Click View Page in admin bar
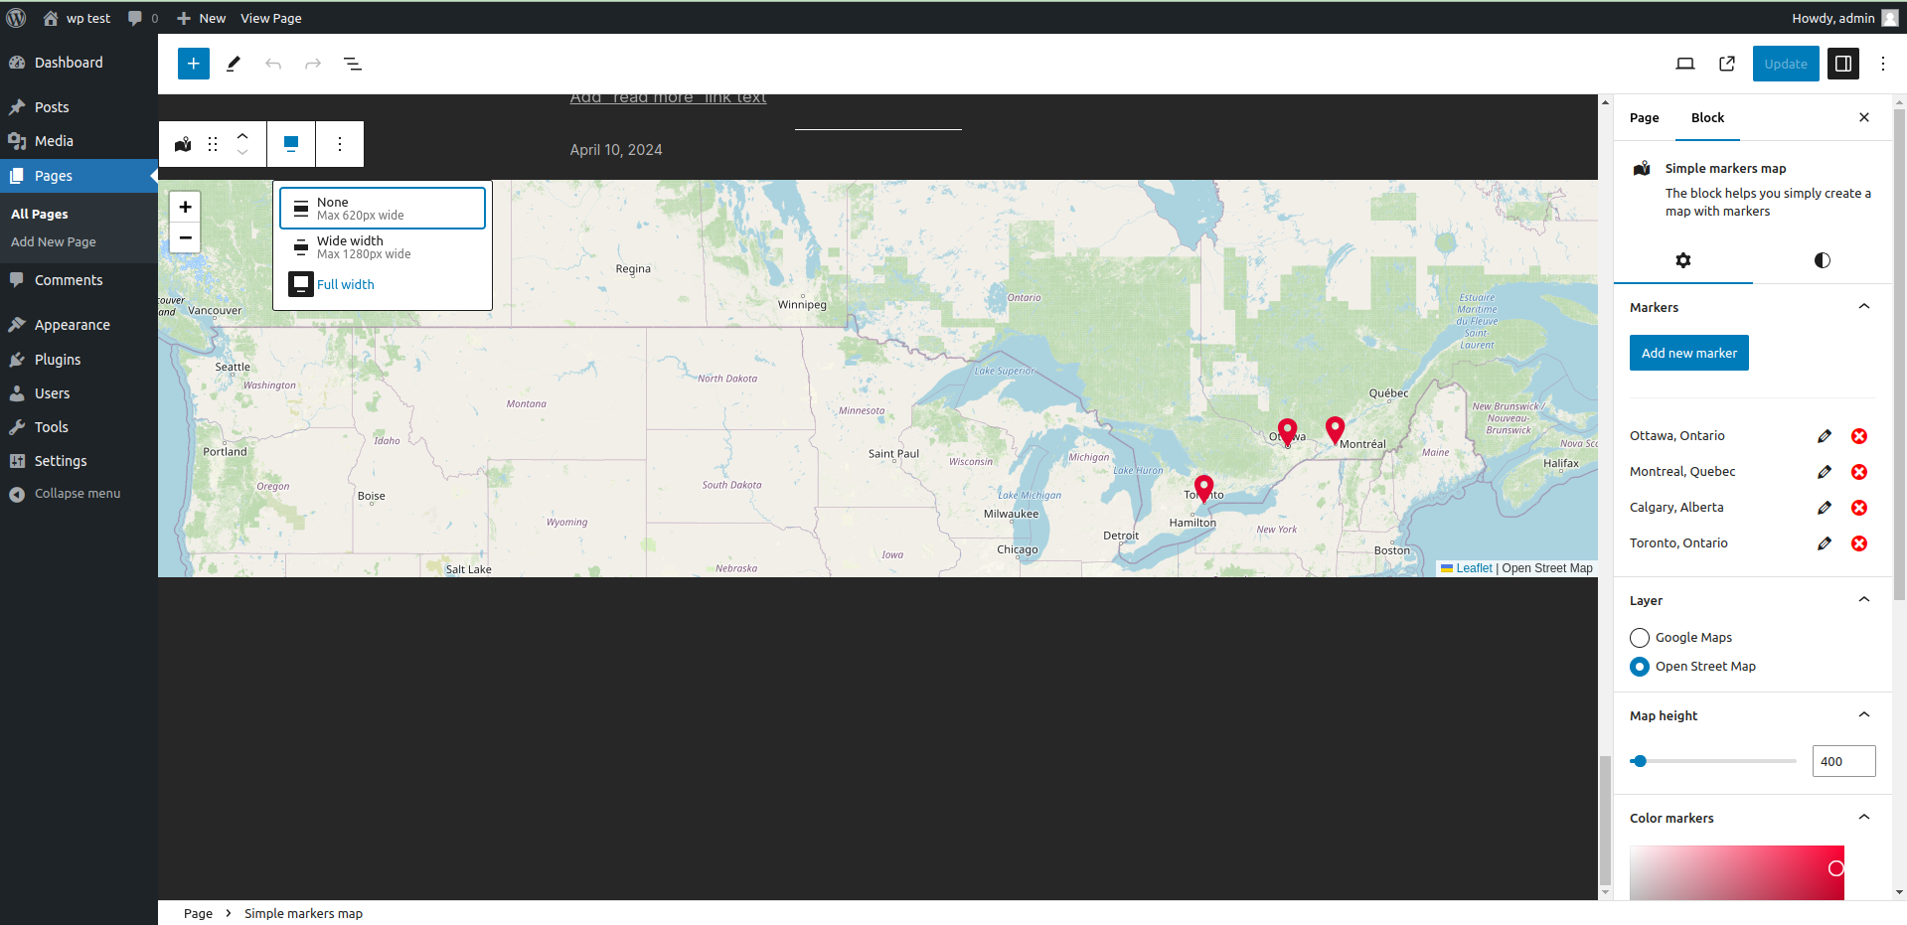Image resolution: width=1907 pixels, height=925 pixels. coord(271,18)
